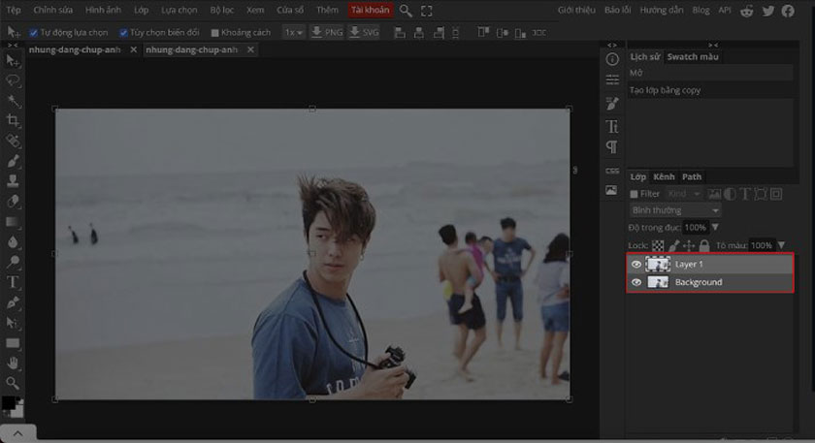Open the search magnifier in menu bar
This screenshot has width=815, height=443.
pyautogui.click(x=406, y=11)
